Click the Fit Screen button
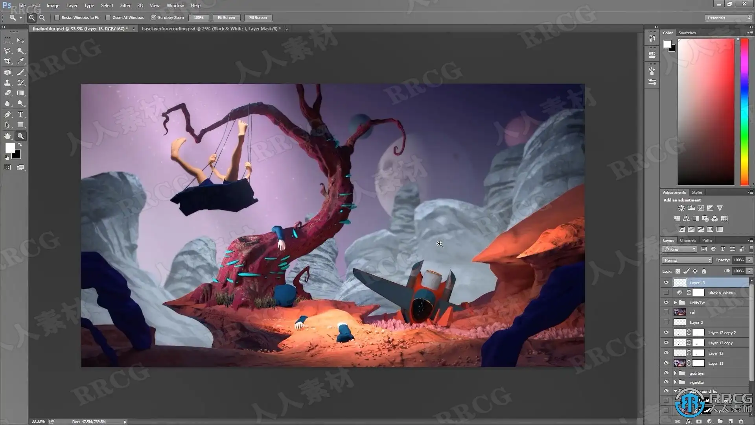Viewport: 755px width, 425px height. [226, 18]
